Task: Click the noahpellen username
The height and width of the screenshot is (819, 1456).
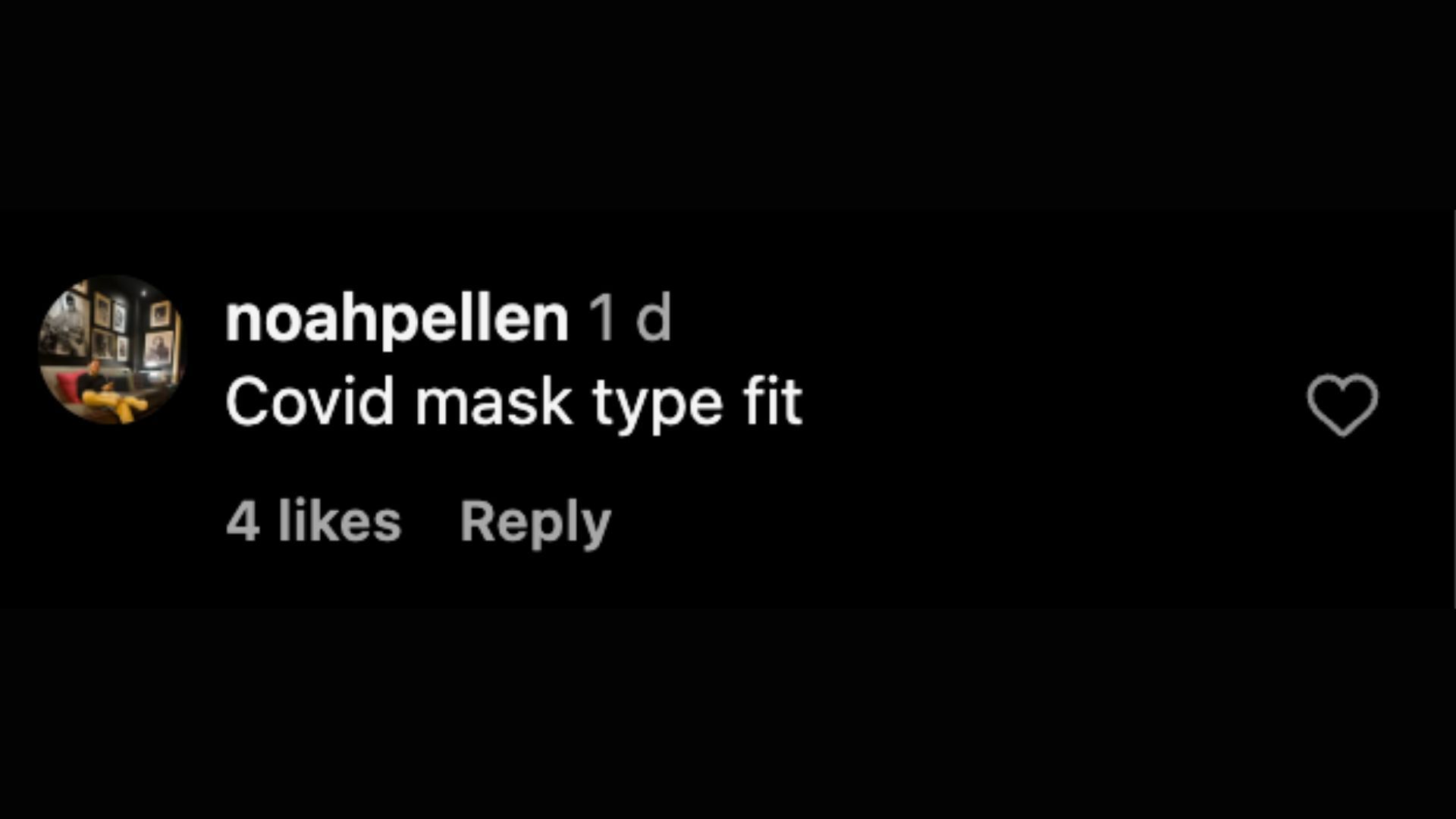Action: tap(397, 319)
